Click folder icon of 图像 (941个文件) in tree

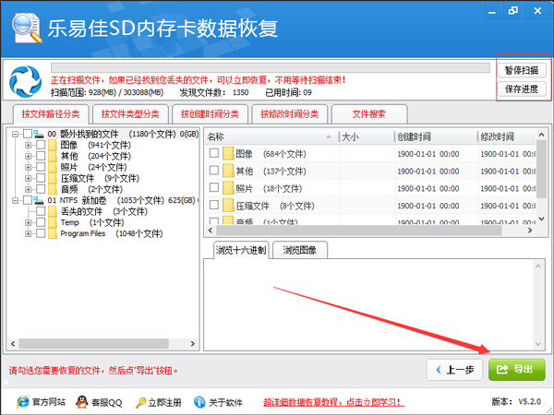coord(53,145)
